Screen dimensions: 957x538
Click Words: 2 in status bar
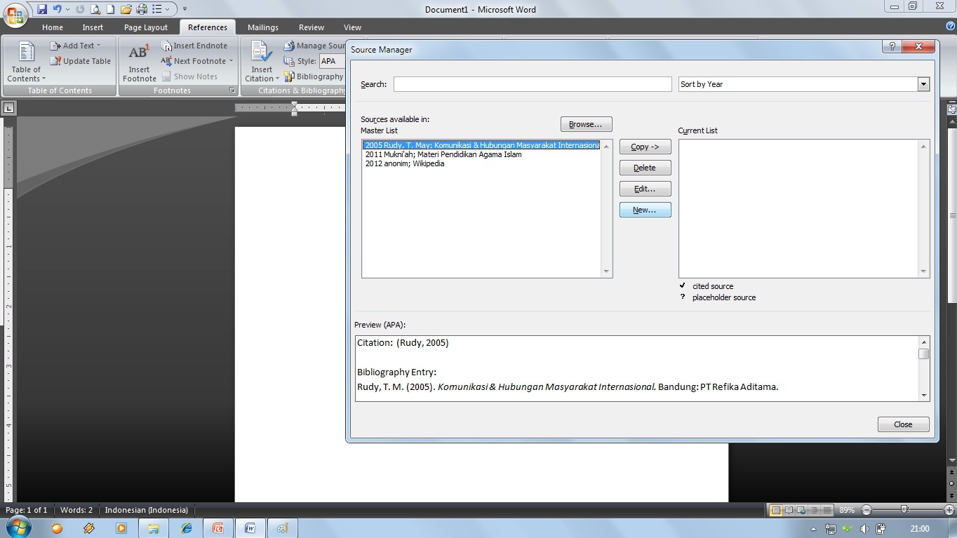[x=76, y=510]
